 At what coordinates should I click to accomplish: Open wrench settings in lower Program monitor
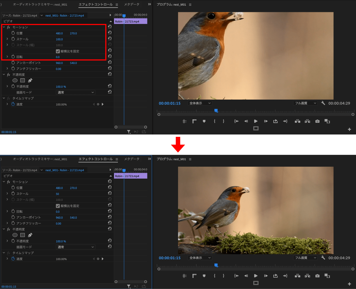[x=323, y=258]
